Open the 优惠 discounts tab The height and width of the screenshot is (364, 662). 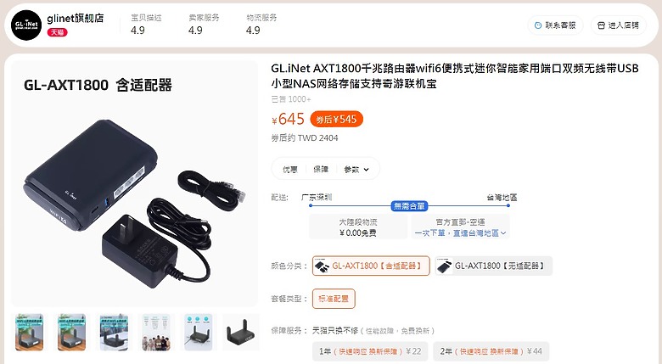[290, 170]
